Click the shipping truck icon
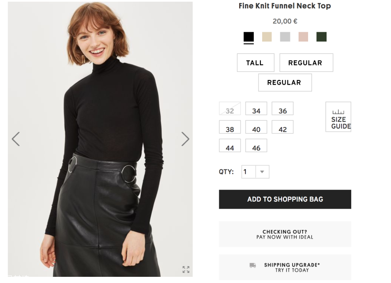Screen dimensions: 391x283 pyautogui.click(x=252, y=265)
